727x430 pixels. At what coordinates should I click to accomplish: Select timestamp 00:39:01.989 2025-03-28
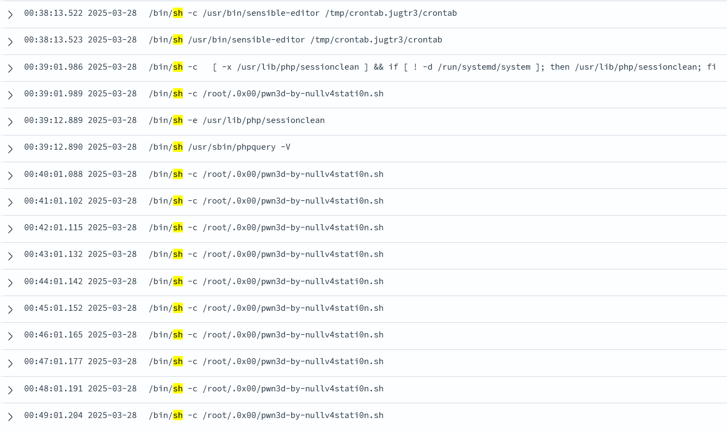(x=81, y=94)
